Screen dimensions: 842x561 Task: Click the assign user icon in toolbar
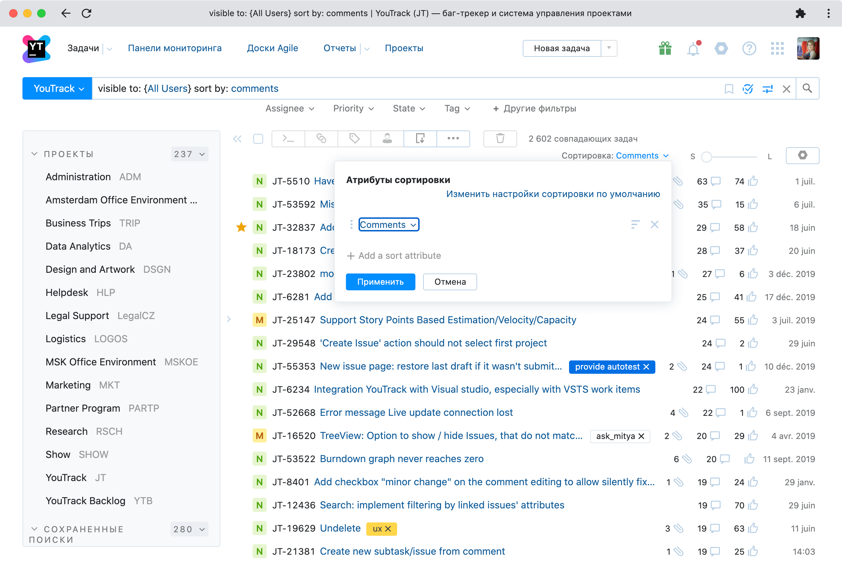(387, 138)
